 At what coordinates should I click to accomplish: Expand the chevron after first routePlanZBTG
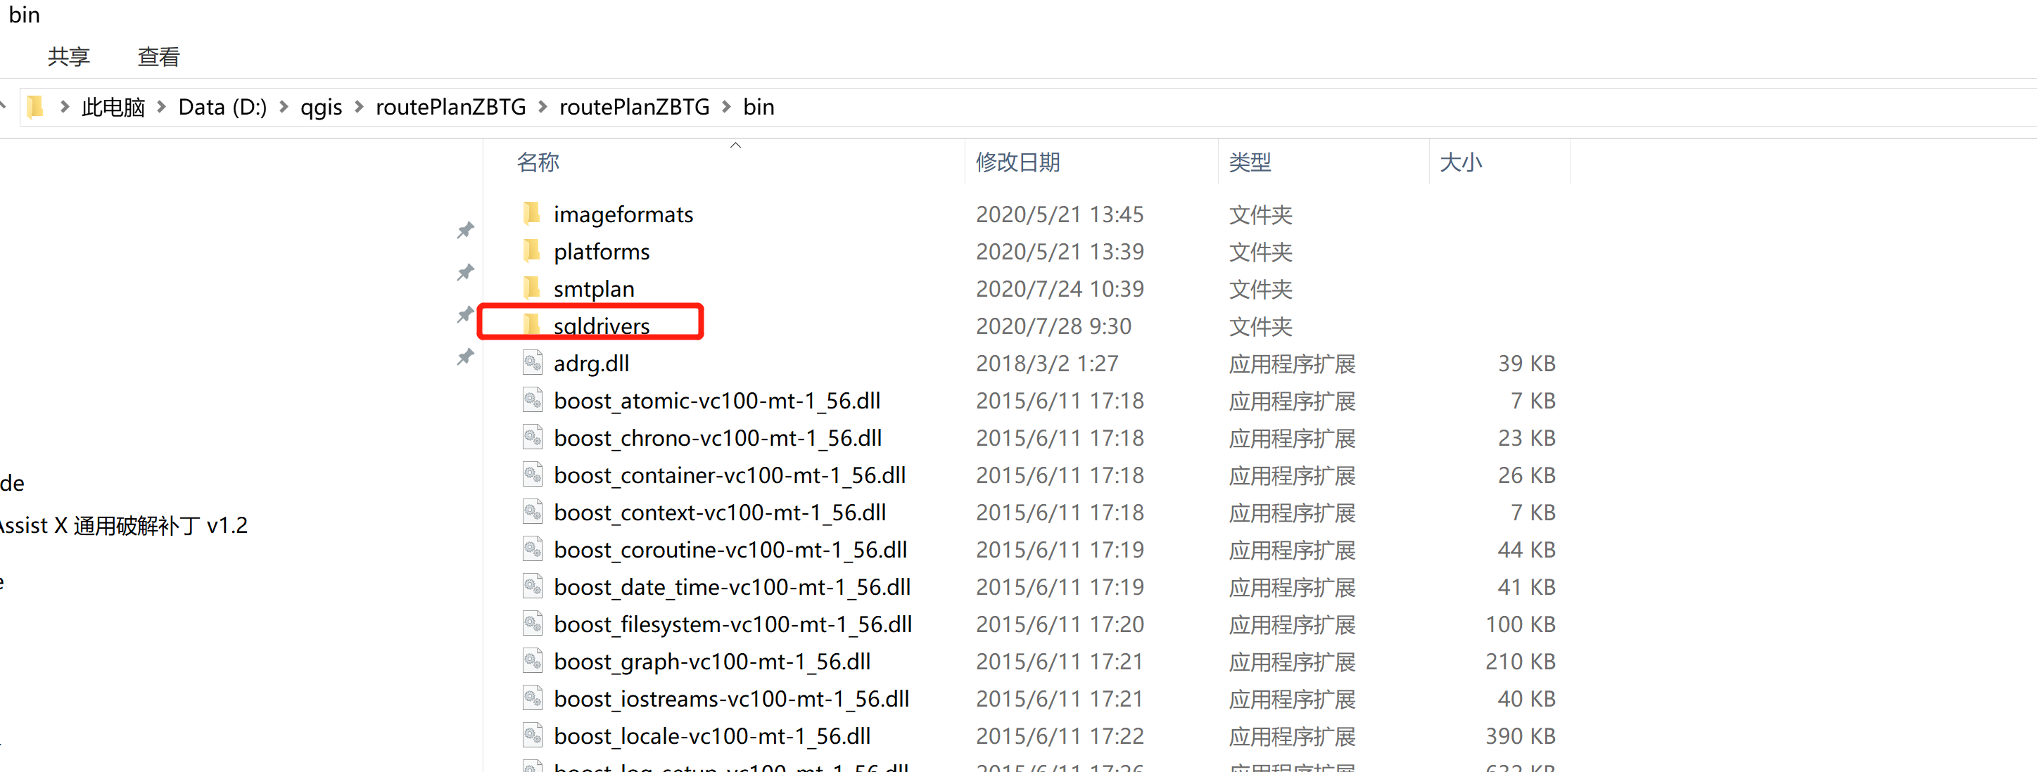542,107
